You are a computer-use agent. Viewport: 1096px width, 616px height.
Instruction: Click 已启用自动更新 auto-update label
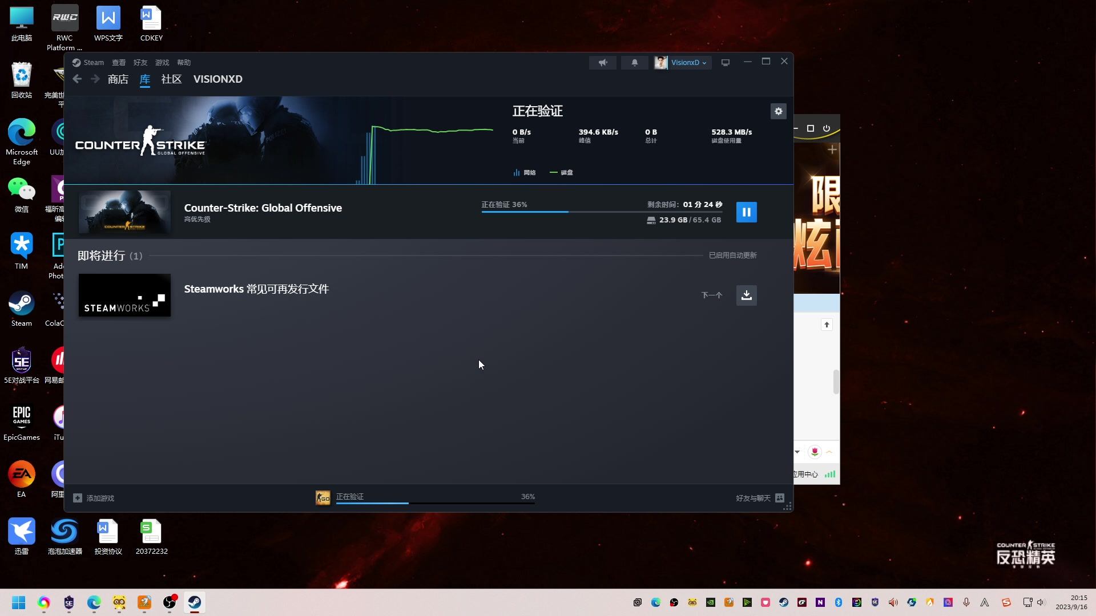coord(732,256)
